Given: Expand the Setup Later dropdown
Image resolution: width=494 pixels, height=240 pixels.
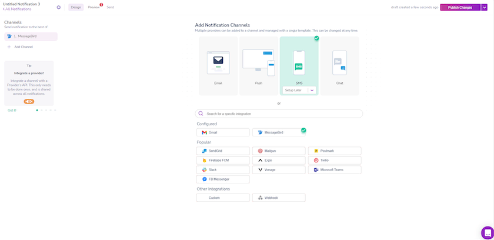Looking at the screenshot, I should click(312, 90).
